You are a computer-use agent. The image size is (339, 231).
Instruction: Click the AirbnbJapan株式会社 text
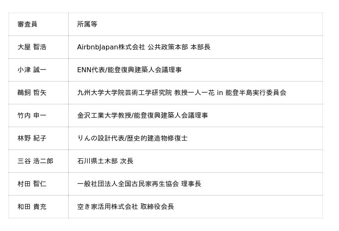(x=111, y=47)
